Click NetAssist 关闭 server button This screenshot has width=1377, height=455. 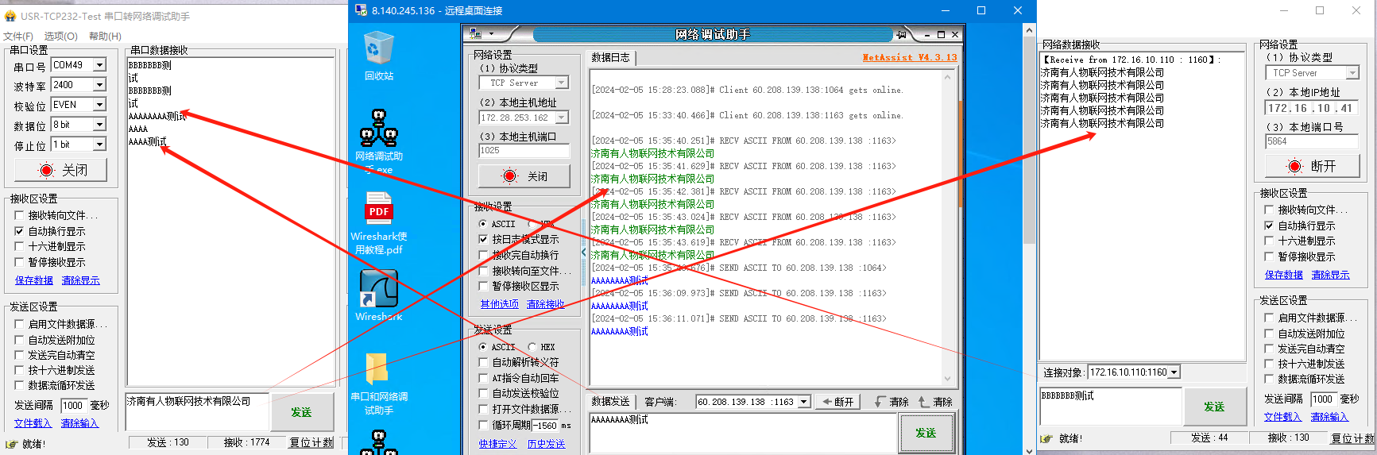[524, 176]
